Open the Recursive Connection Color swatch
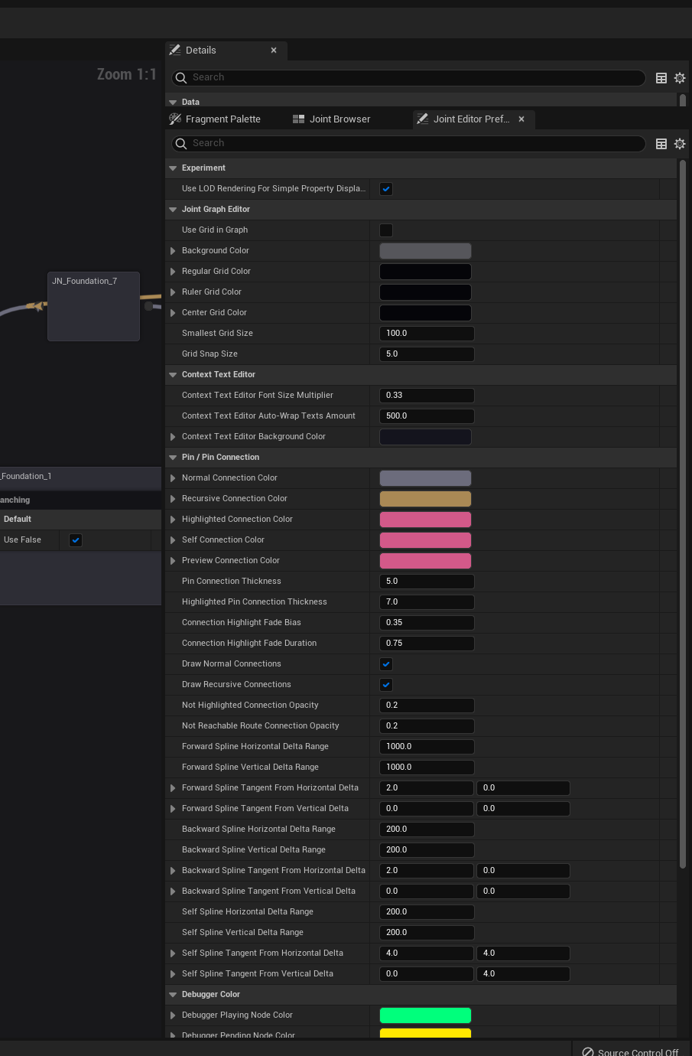Screen dimensions: 692x1056 (425, 499)
